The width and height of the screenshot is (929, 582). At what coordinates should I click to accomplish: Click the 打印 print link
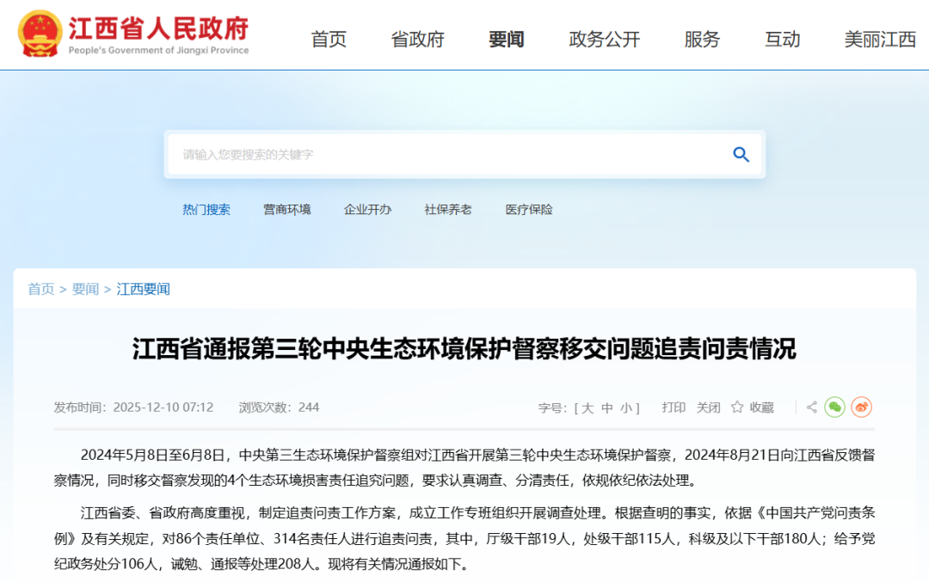[x=674, y=407]
